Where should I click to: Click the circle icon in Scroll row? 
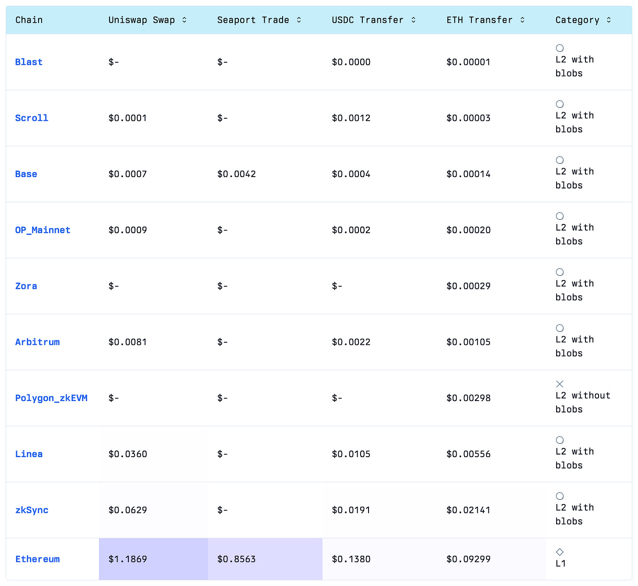coord(560,104)
